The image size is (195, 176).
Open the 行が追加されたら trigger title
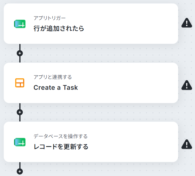[59, 28]
